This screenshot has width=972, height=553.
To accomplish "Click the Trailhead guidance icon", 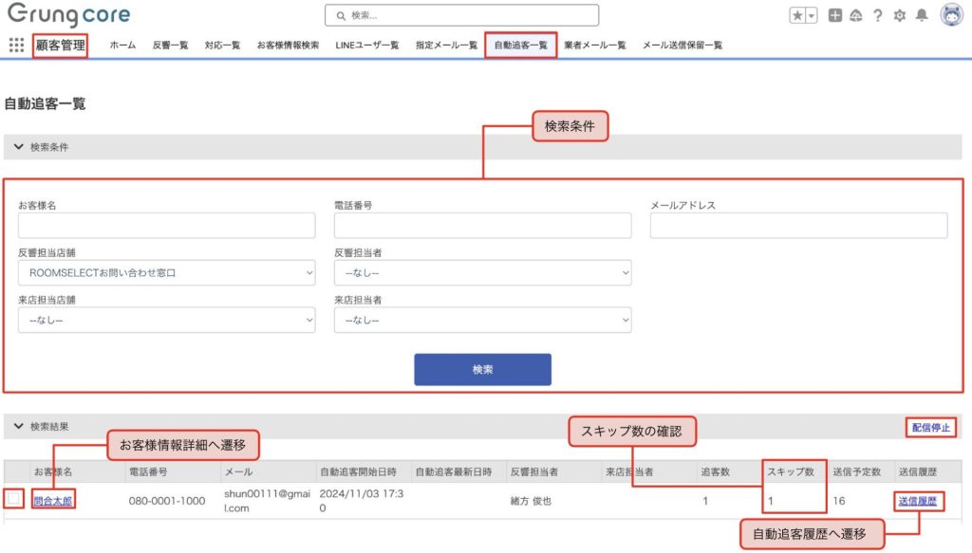I will [x=855, y=15].
